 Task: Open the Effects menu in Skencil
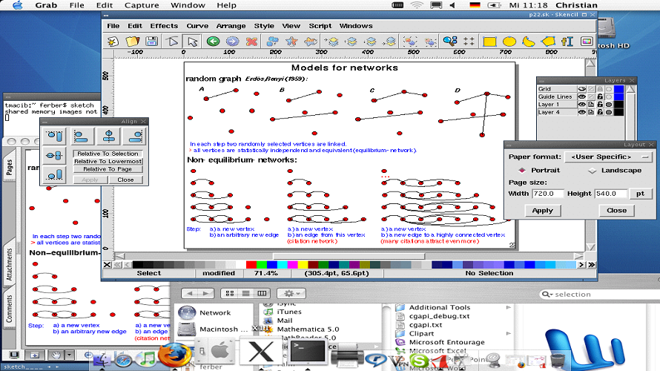pos(164,26)
